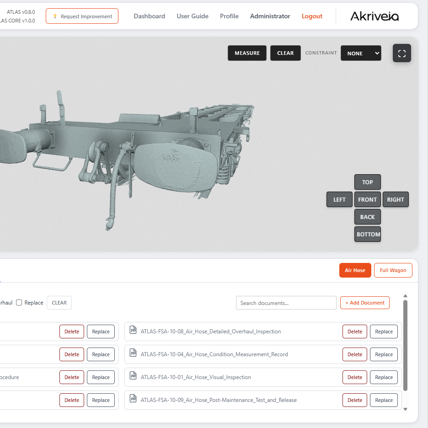The image size is (428, 428).
Task: Open the Administrator section
Action: pos(270,16)
